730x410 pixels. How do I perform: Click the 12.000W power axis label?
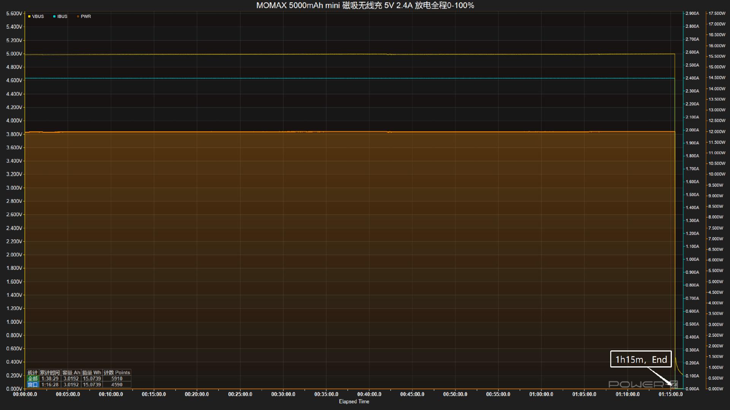coord(717,131)
